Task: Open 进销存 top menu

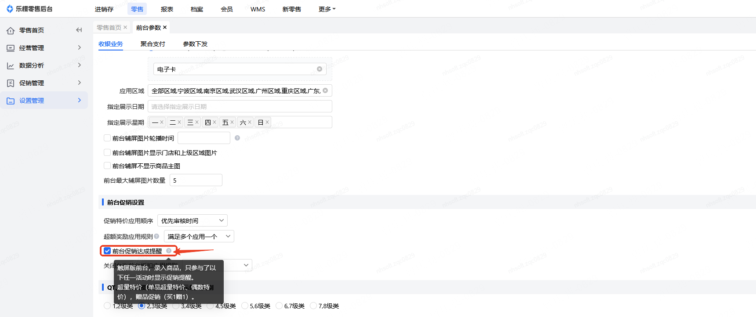Action: click(104, 9)
